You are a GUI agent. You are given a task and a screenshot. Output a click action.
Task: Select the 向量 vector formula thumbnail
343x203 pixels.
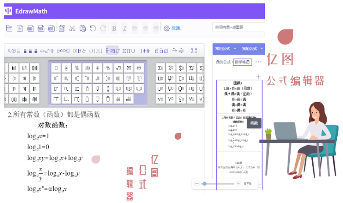pos(239,167)
